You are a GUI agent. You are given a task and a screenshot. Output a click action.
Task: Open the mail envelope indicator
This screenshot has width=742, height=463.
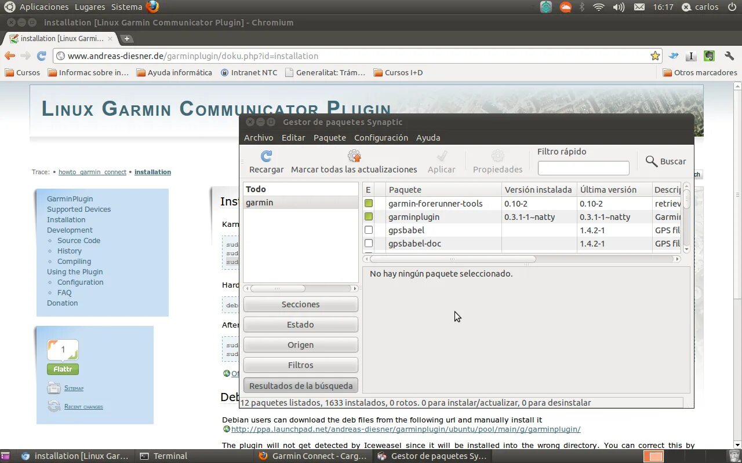point(639,7)
